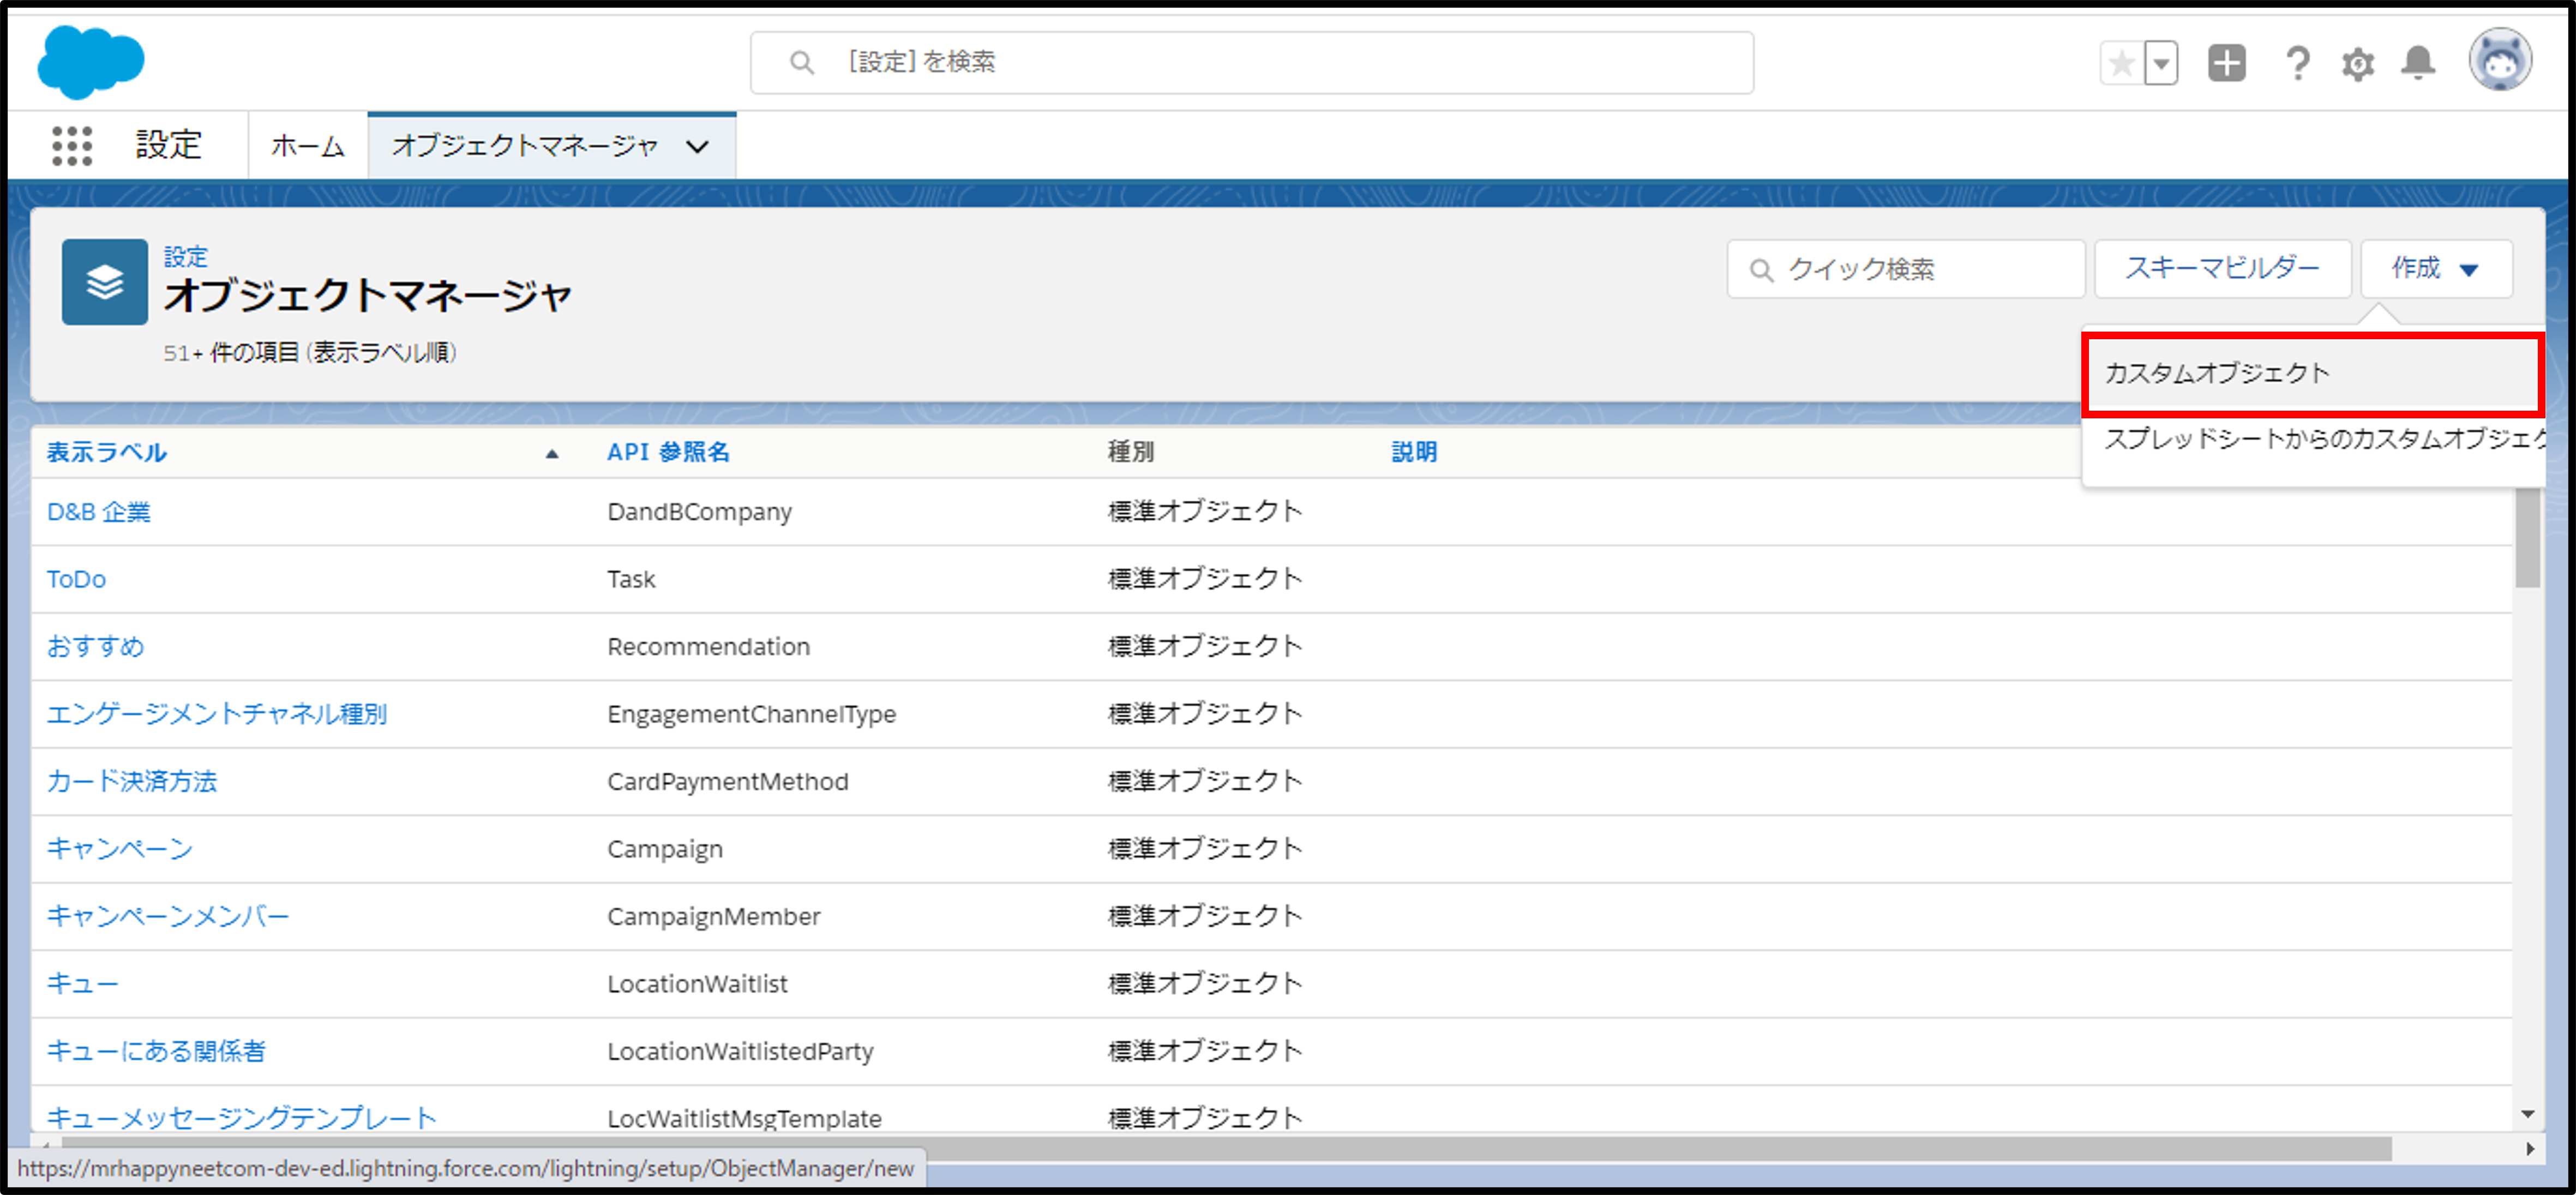Click the vertical scrollbar down arrow
This screenshot has width=2576, height=1195.
2527,1114
